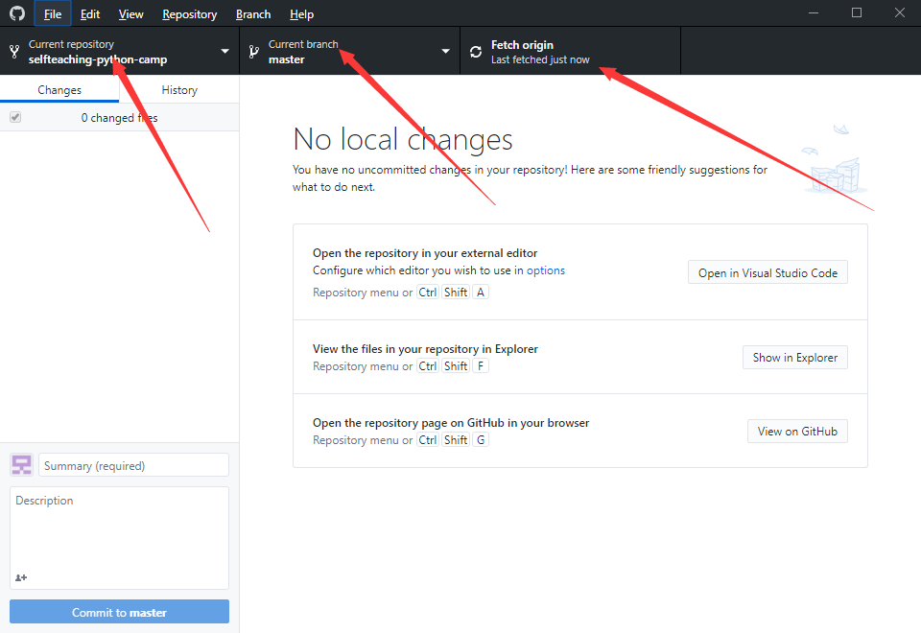The image size is (921, 633).
Task: Click Fetch origin button
Action: 570,51
